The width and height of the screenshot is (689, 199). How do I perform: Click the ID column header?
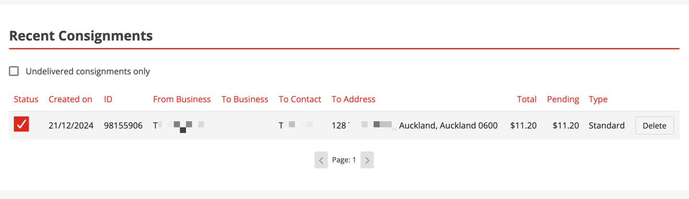tap(108, 99)
